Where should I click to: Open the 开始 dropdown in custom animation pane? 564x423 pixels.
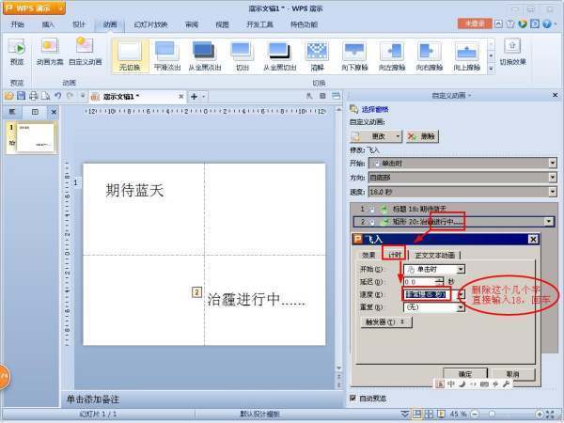552,163
